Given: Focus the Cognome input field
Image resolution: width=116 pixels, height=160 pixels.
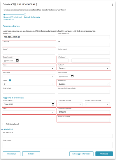Looking at the screenshot, I should click(29, 45).
